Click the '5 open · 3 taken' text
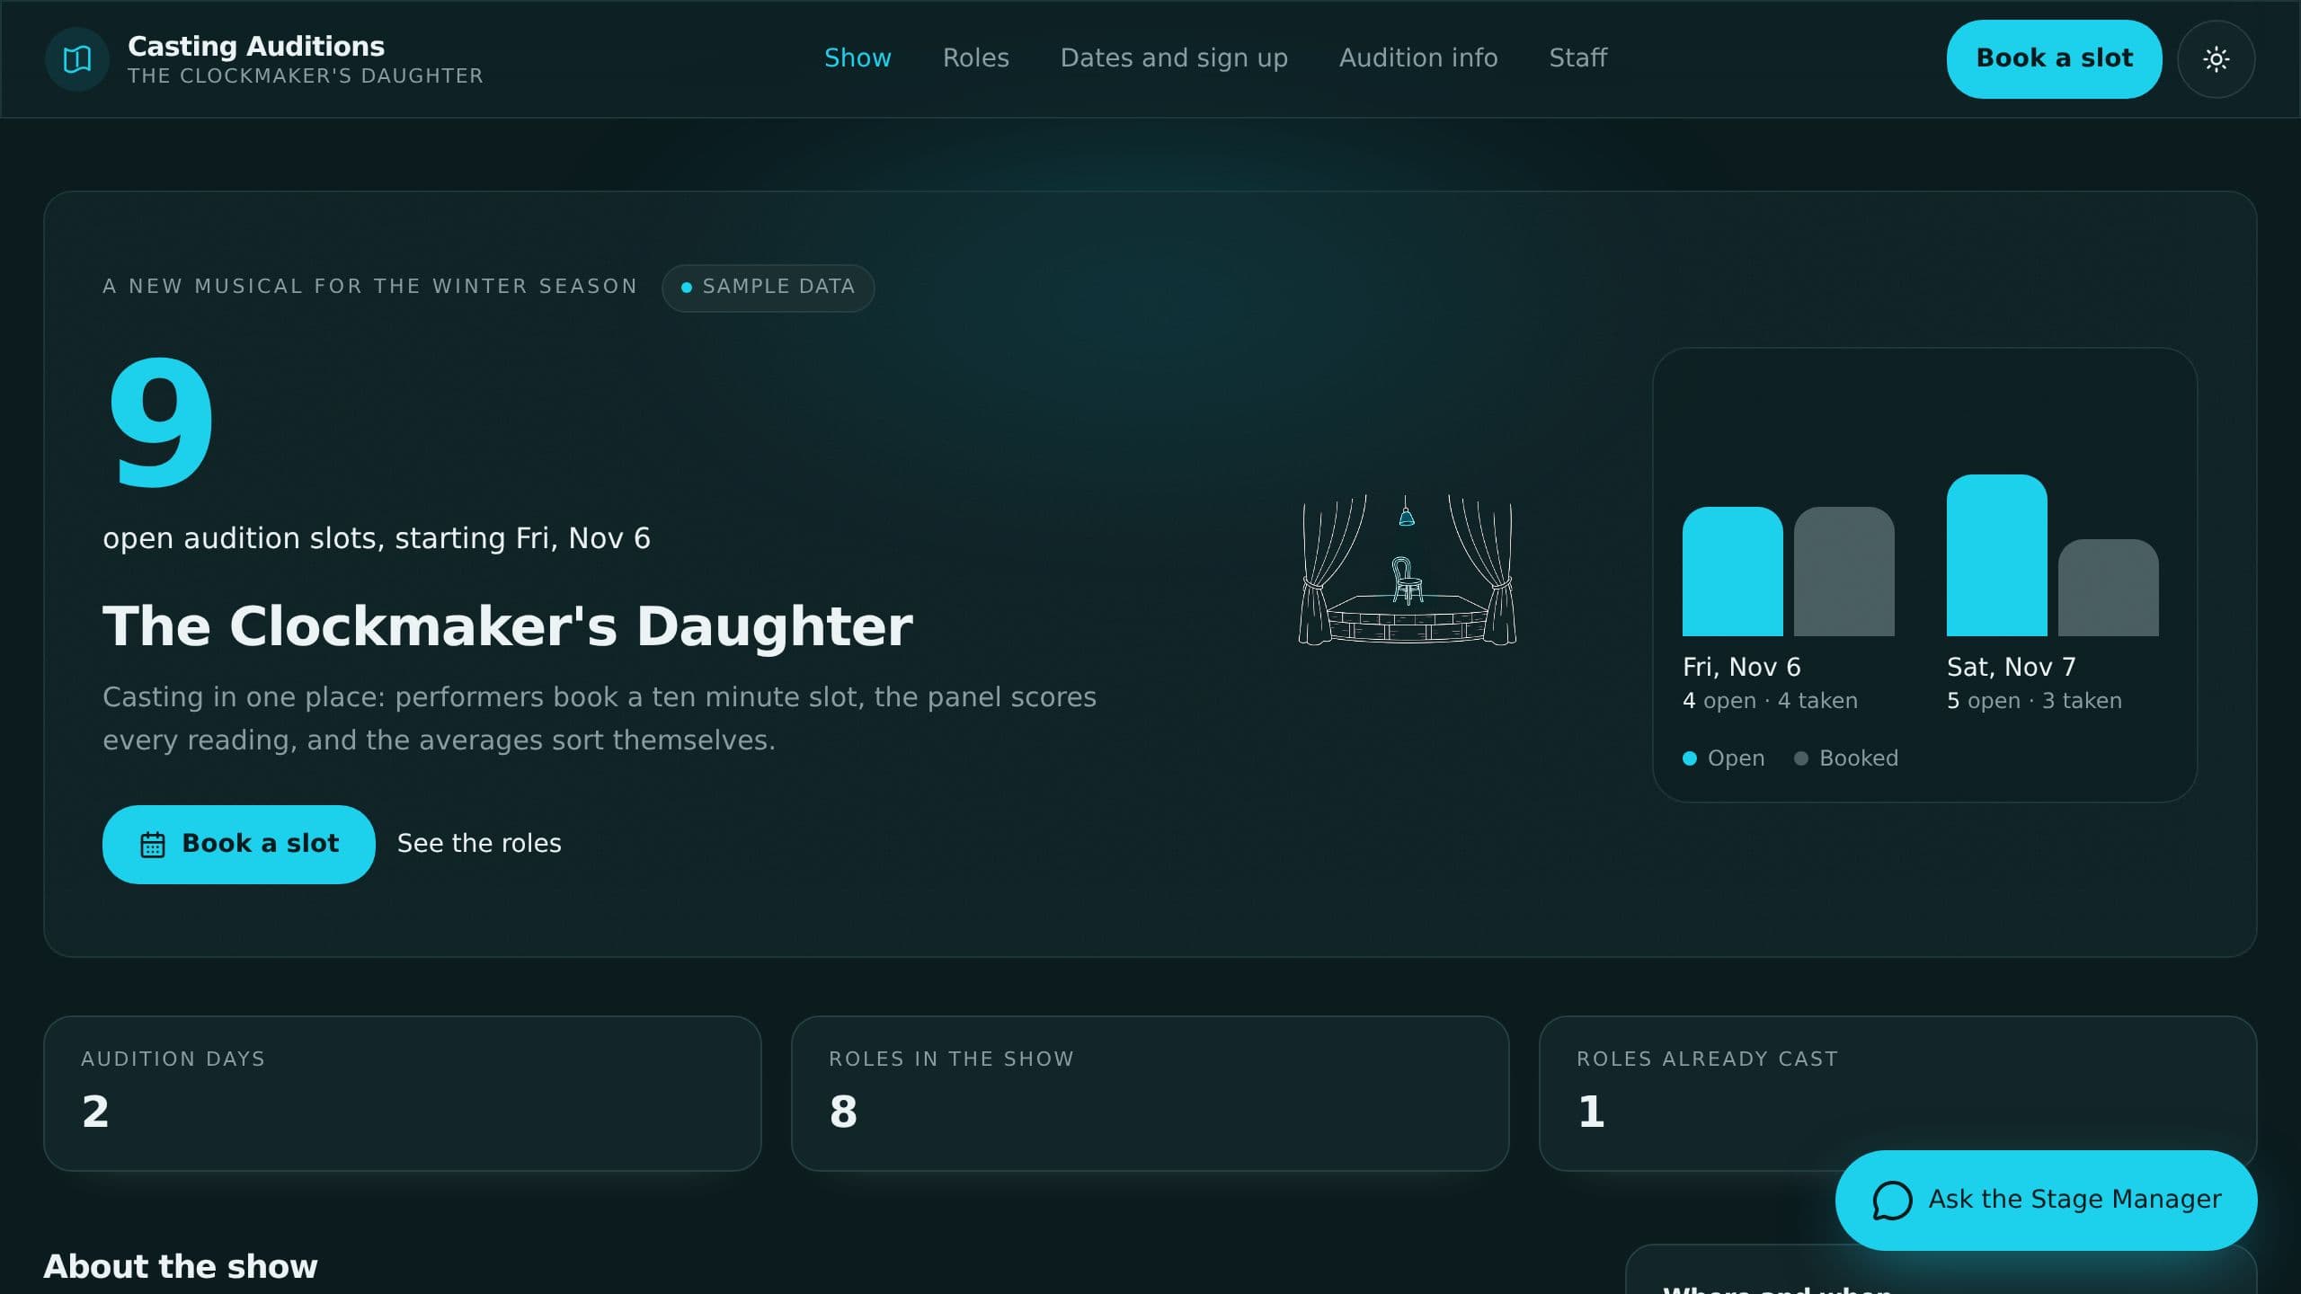2301x1294 pixels. point(2034,701)
